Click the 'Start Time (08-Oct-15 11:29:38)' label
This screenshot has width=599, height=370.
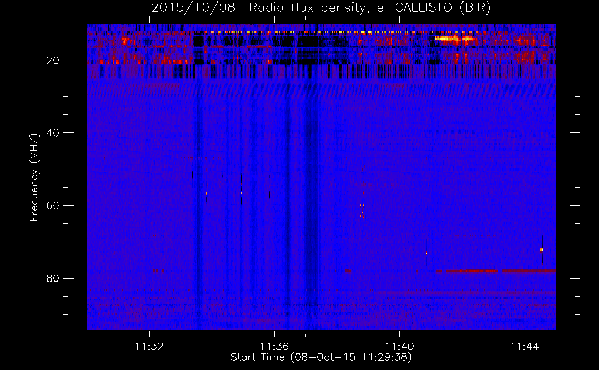pyautogui.click(x=321, y=357)
